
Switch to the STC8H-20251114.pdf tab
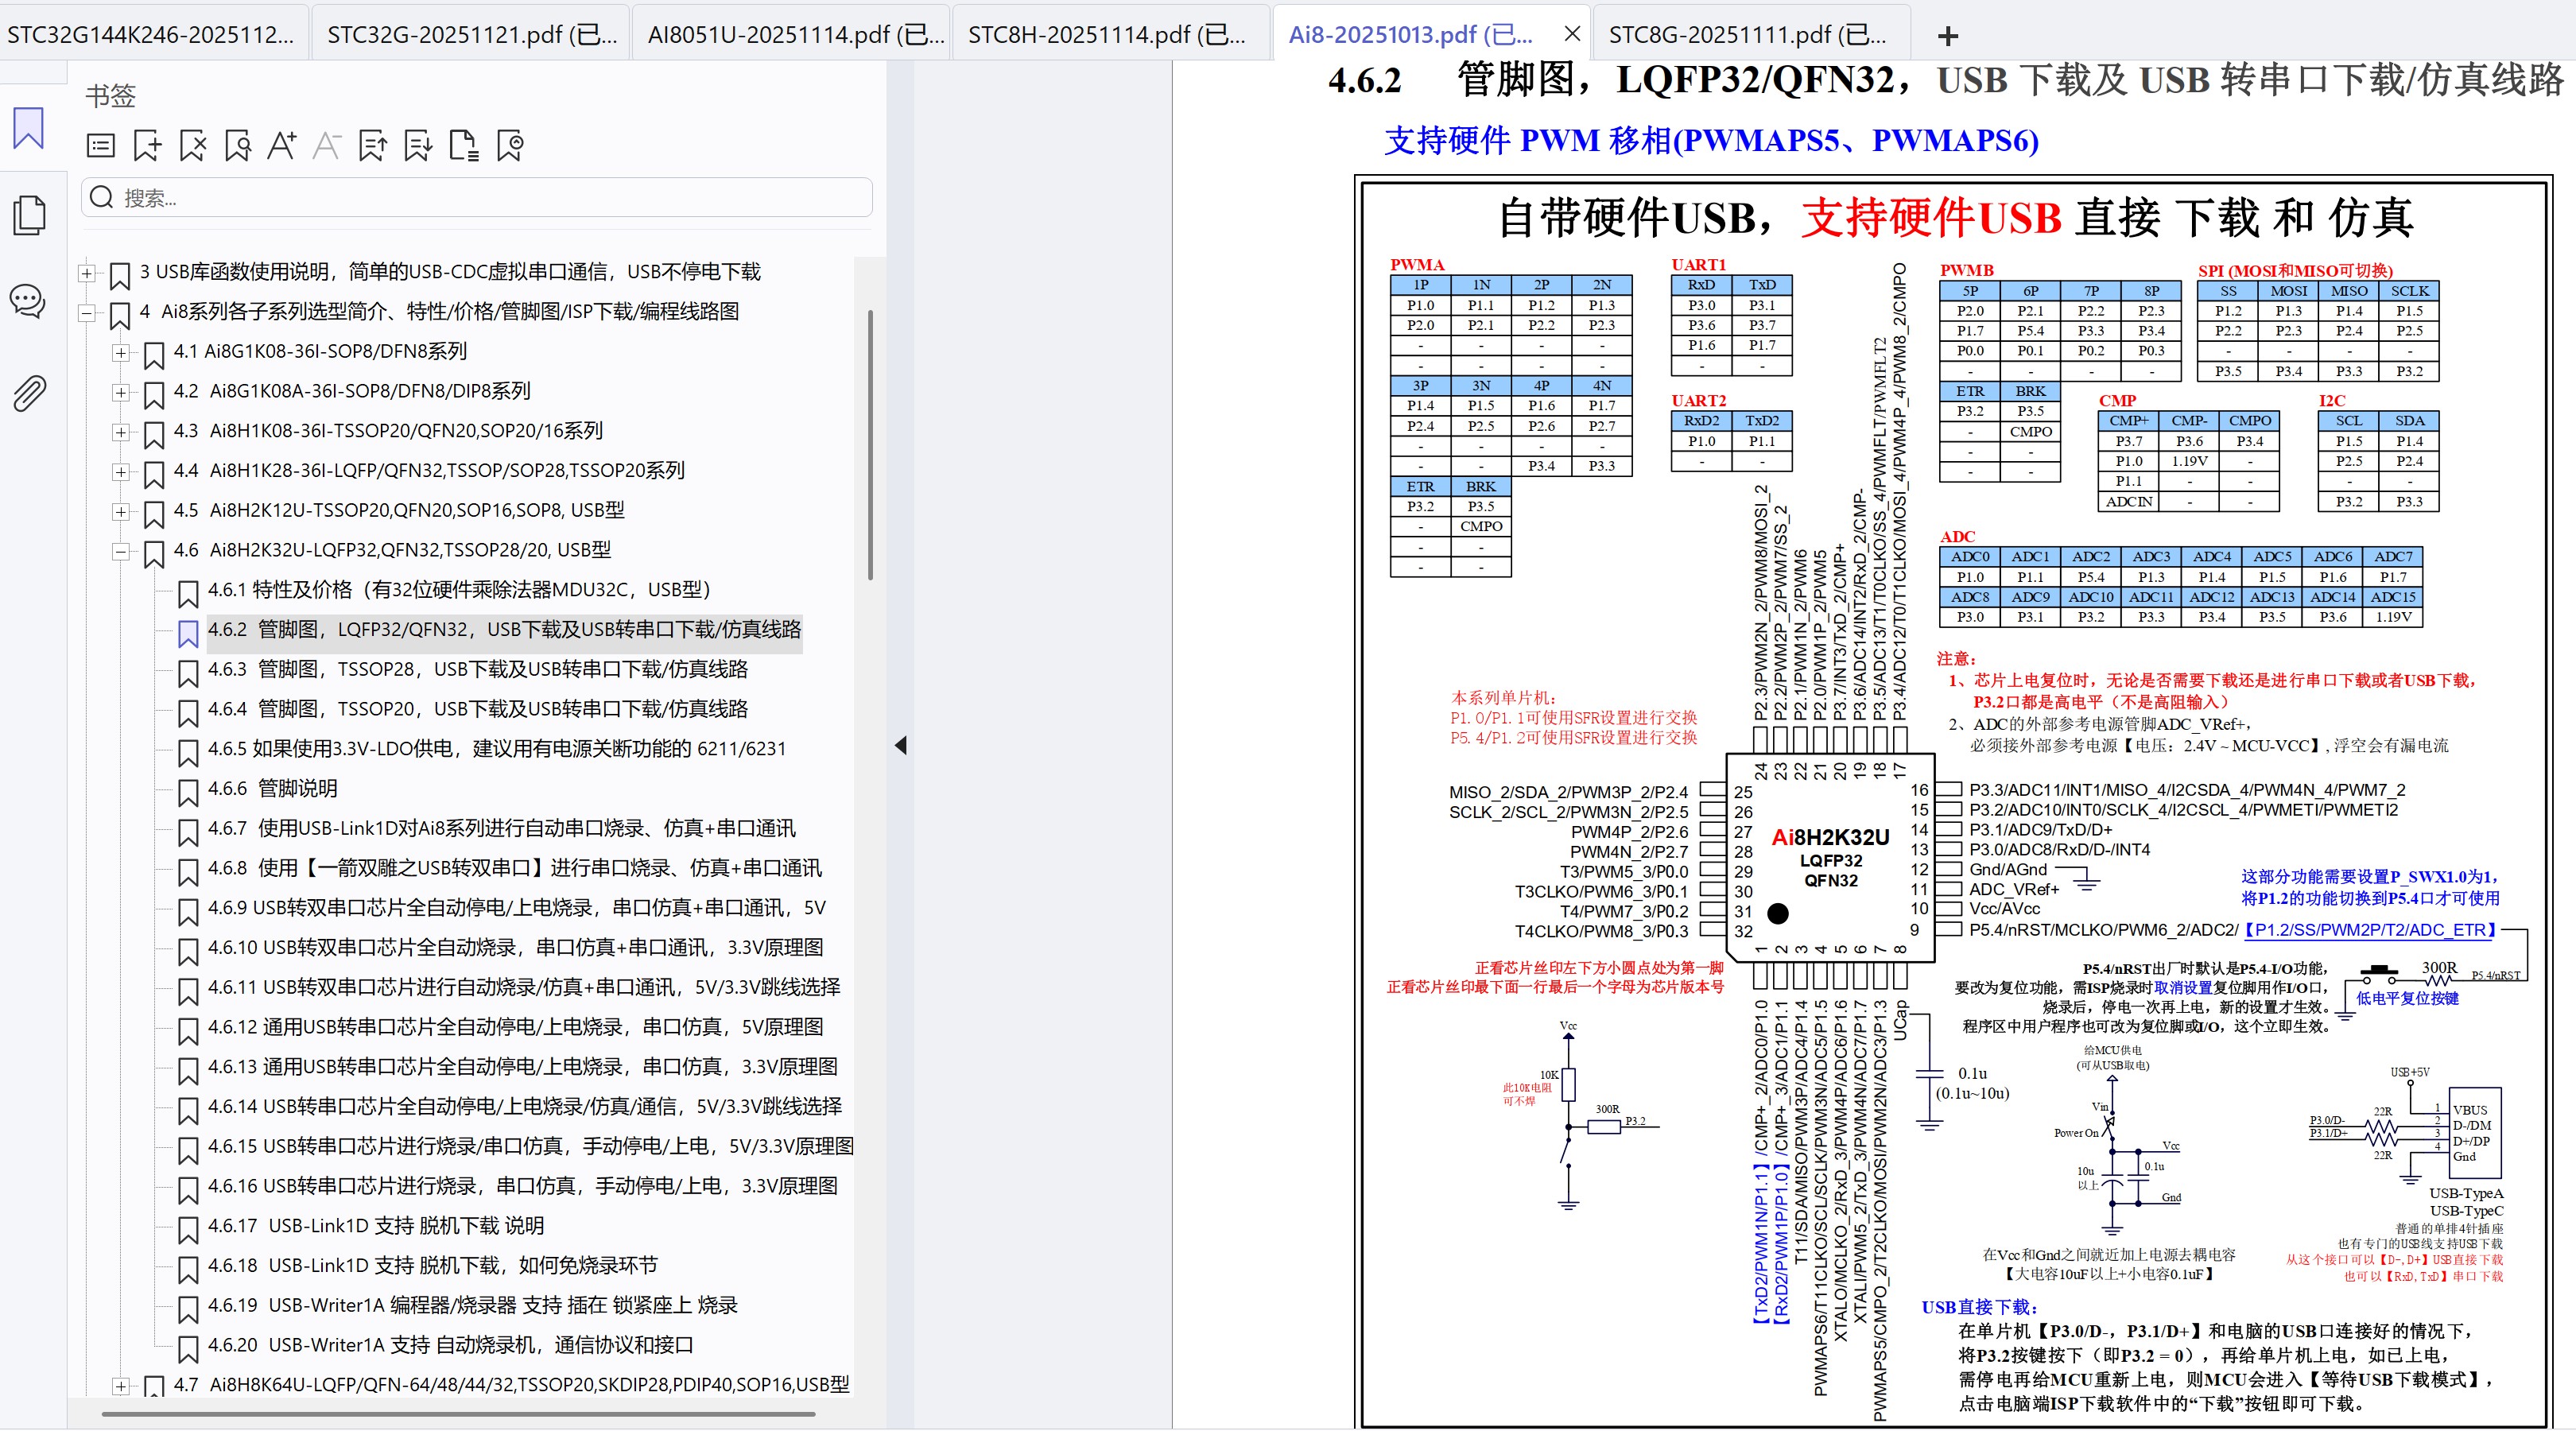pyautogui.click(x=1106, y=33)
